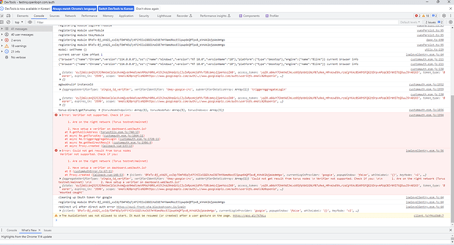Expand the 2 errors group
This screenshot has width=454, height=245.
(x=2, y=40)
